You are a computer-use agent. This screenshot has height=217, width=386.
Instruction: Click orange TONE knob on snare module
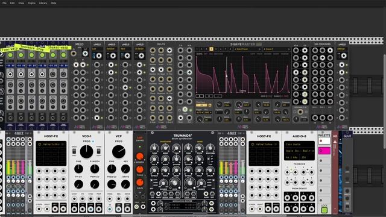140,169
